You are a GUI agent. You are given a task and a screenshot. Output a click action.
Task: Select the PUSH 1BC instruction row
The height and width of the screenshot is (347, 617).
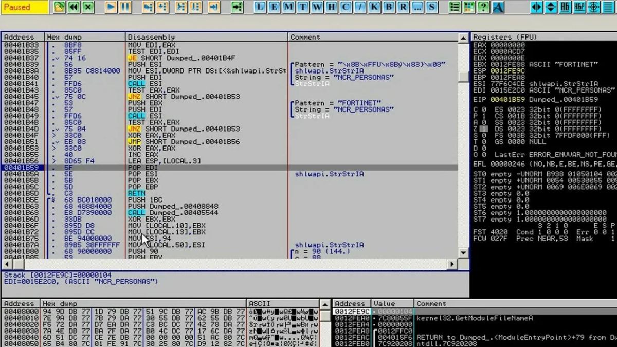[229, 199]
